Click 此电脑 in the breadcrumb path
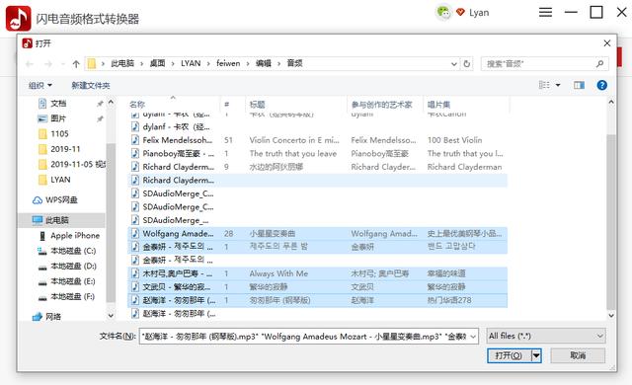This screenshot has height=385, width=632. pos(122,63)
